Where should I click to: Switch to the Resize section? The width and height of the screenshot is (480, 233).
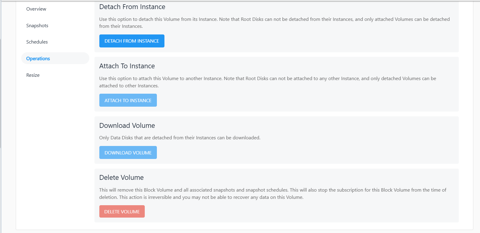tap(33, 75)
